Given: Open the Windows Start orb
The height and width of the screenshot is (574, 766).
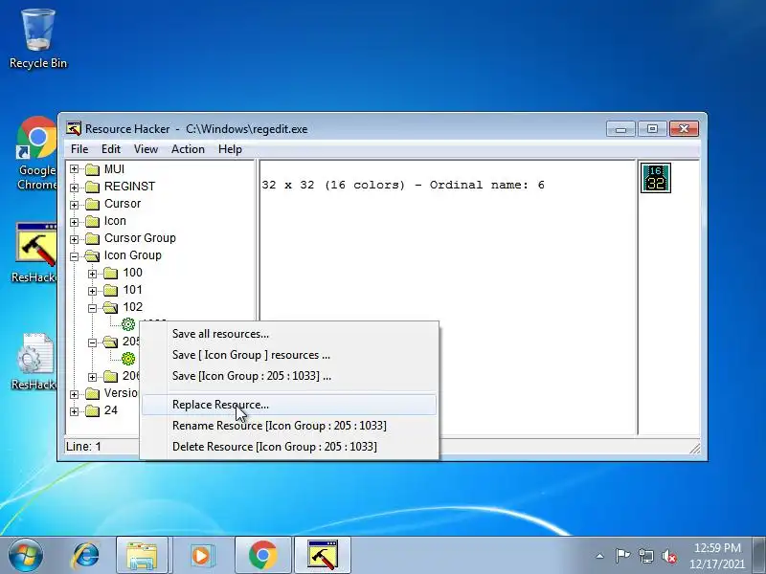Looking at the screenshot, I should (x=26, y=555).
